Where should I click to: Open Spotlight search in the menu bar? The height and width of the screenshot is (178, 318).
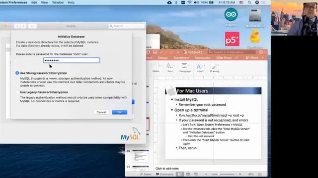(249, 2)
